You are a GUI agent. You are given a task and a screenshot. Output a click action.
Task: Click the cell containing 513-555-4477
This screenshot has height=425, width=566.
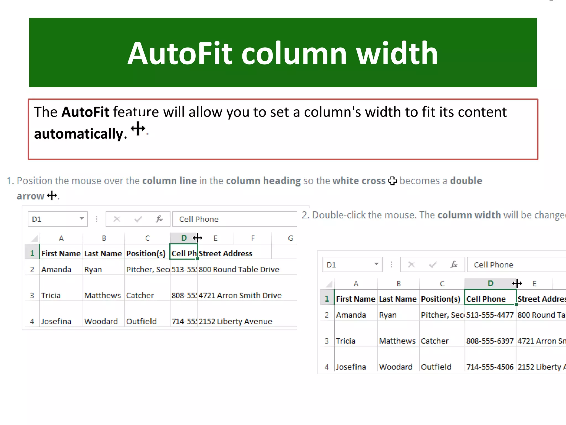tap(490, 315)
